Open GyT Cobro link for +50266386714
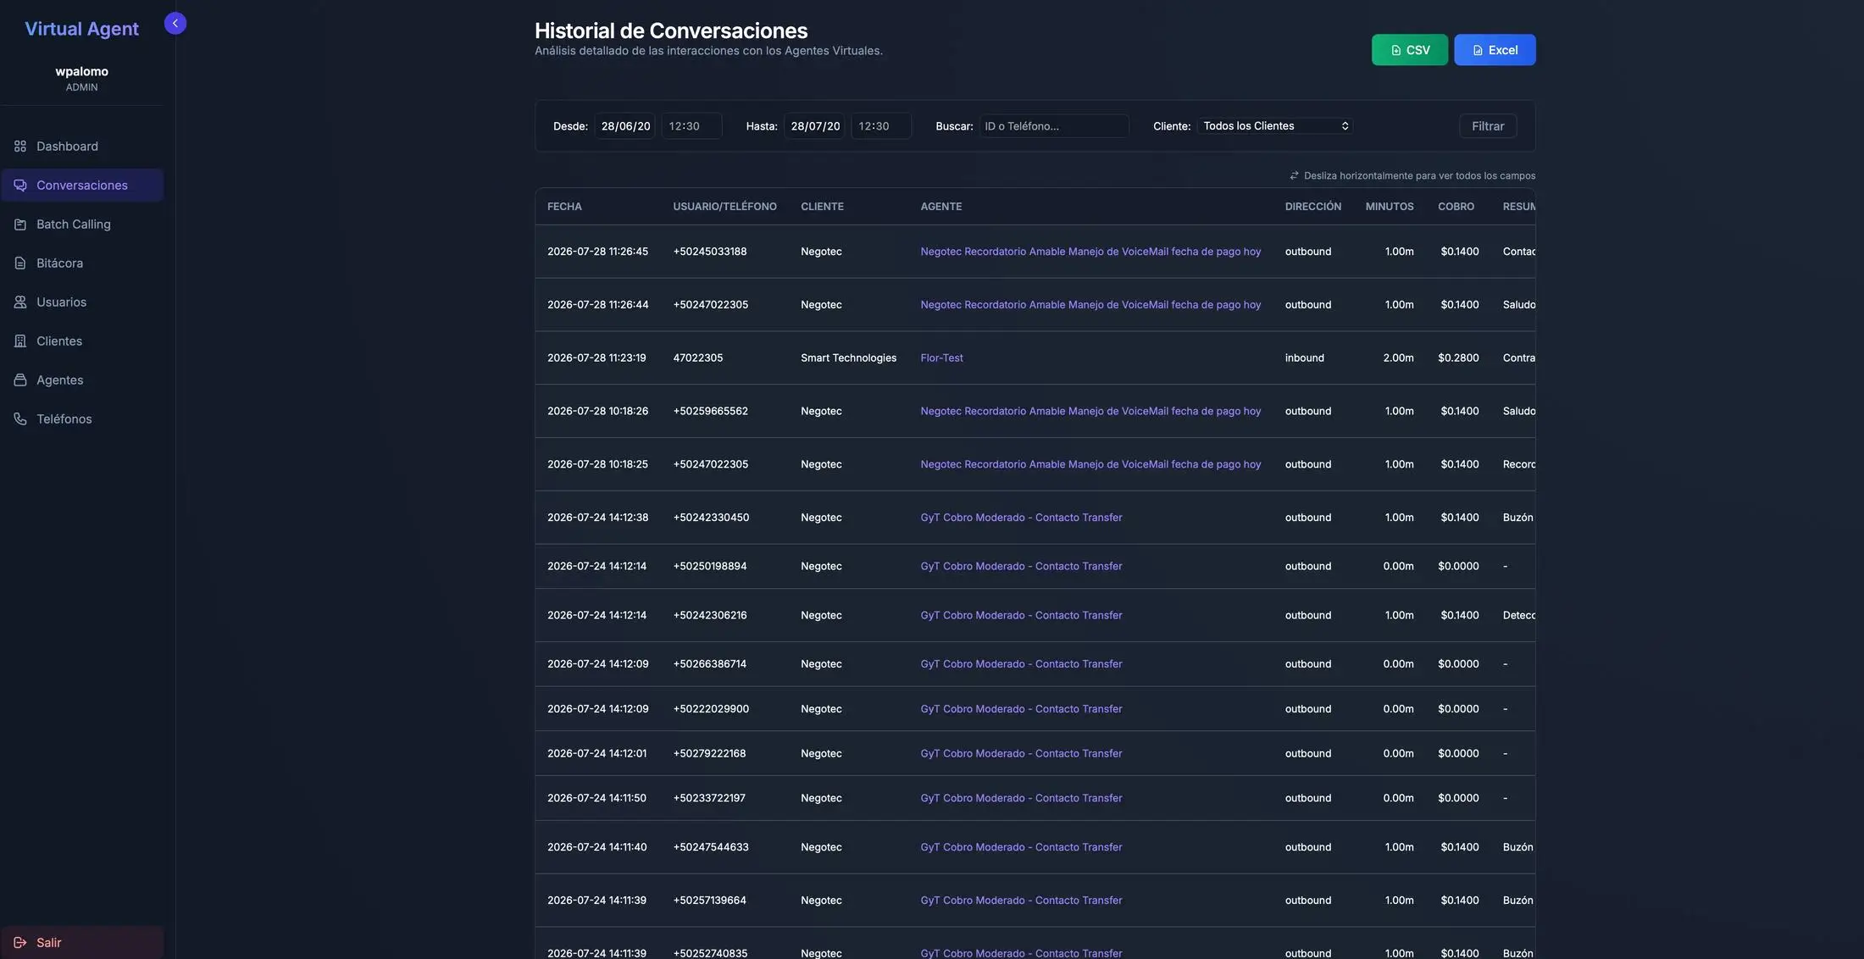The image size is (1864, 959). pyautogui.click(x=1021, y=664)
